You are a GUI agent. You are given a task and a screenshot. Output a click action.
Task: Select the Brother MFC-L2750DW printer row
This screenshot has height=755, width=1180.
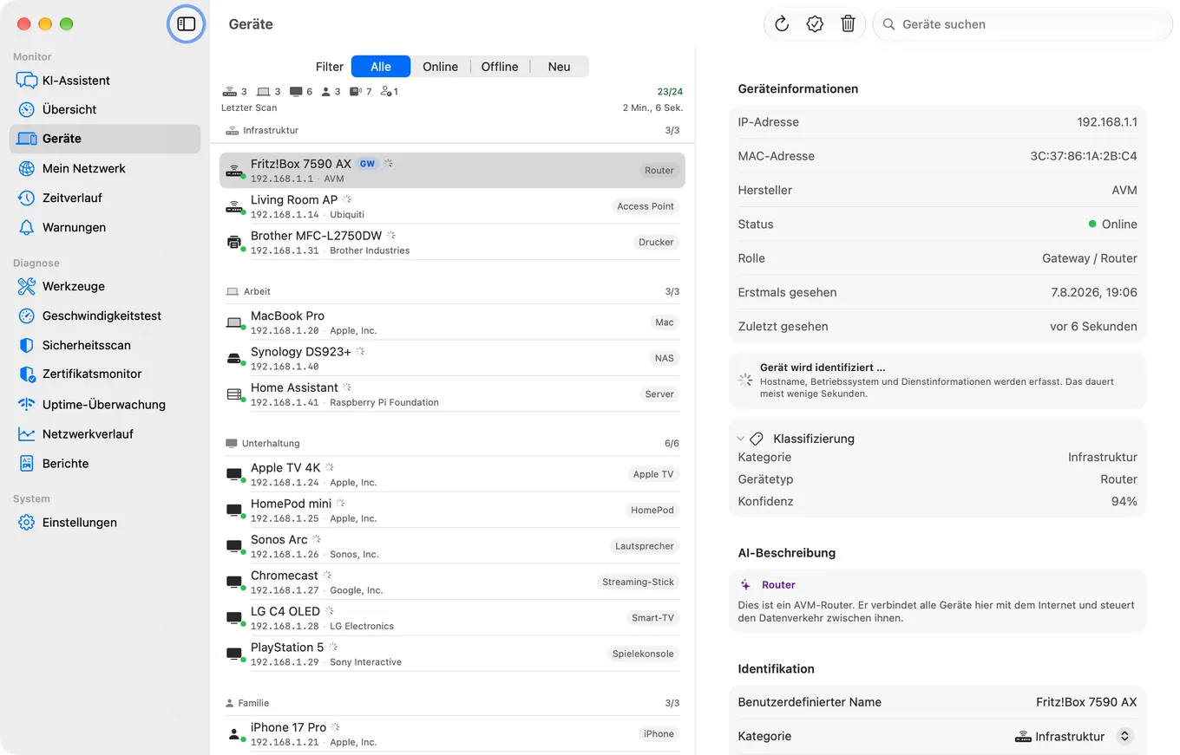click(452, 243)
